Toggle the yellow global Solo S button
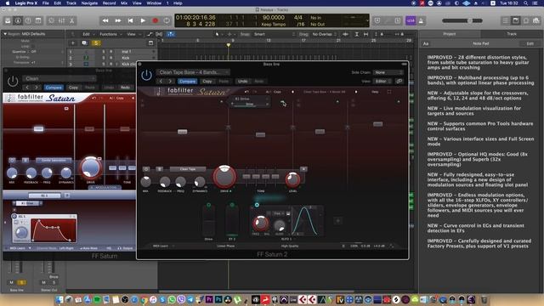Viewport: 544px width, 306px height. [96, 43]
